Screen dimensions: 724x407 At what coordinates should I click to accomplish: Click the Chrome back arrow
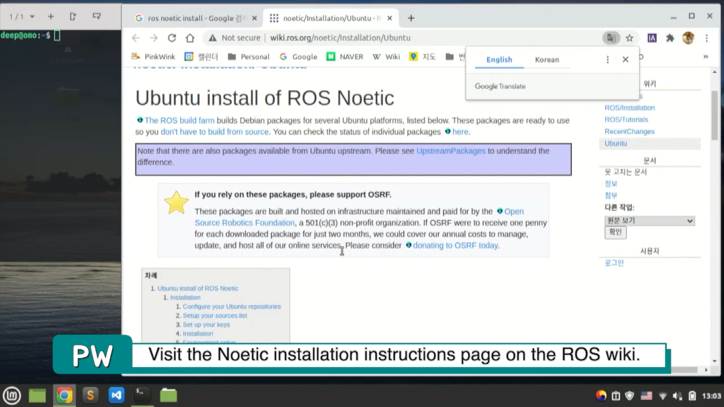tap(136, 38)
